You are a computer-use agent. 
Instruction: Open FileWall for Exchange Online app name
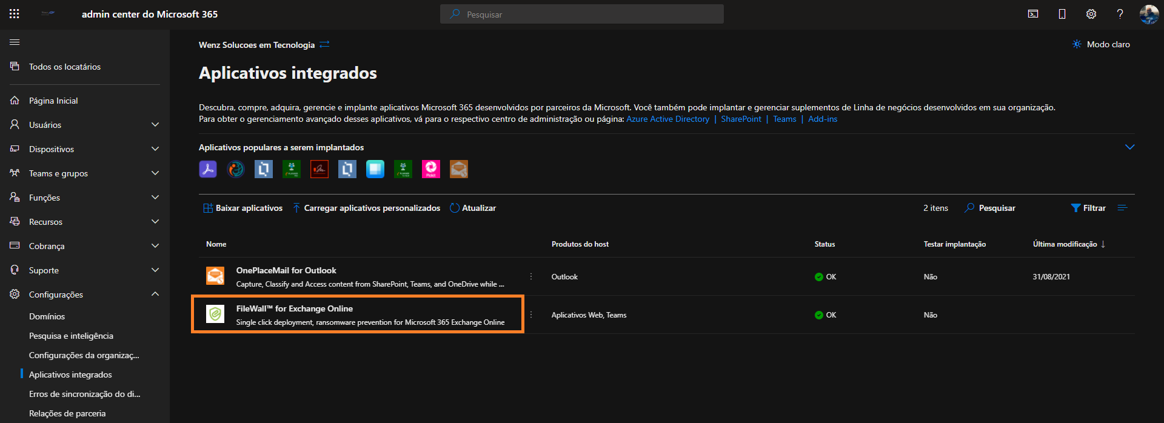click(295, 308)
